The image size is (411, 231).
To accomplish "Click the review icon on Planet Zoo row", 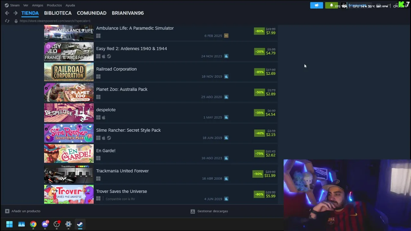I will 226,97.
